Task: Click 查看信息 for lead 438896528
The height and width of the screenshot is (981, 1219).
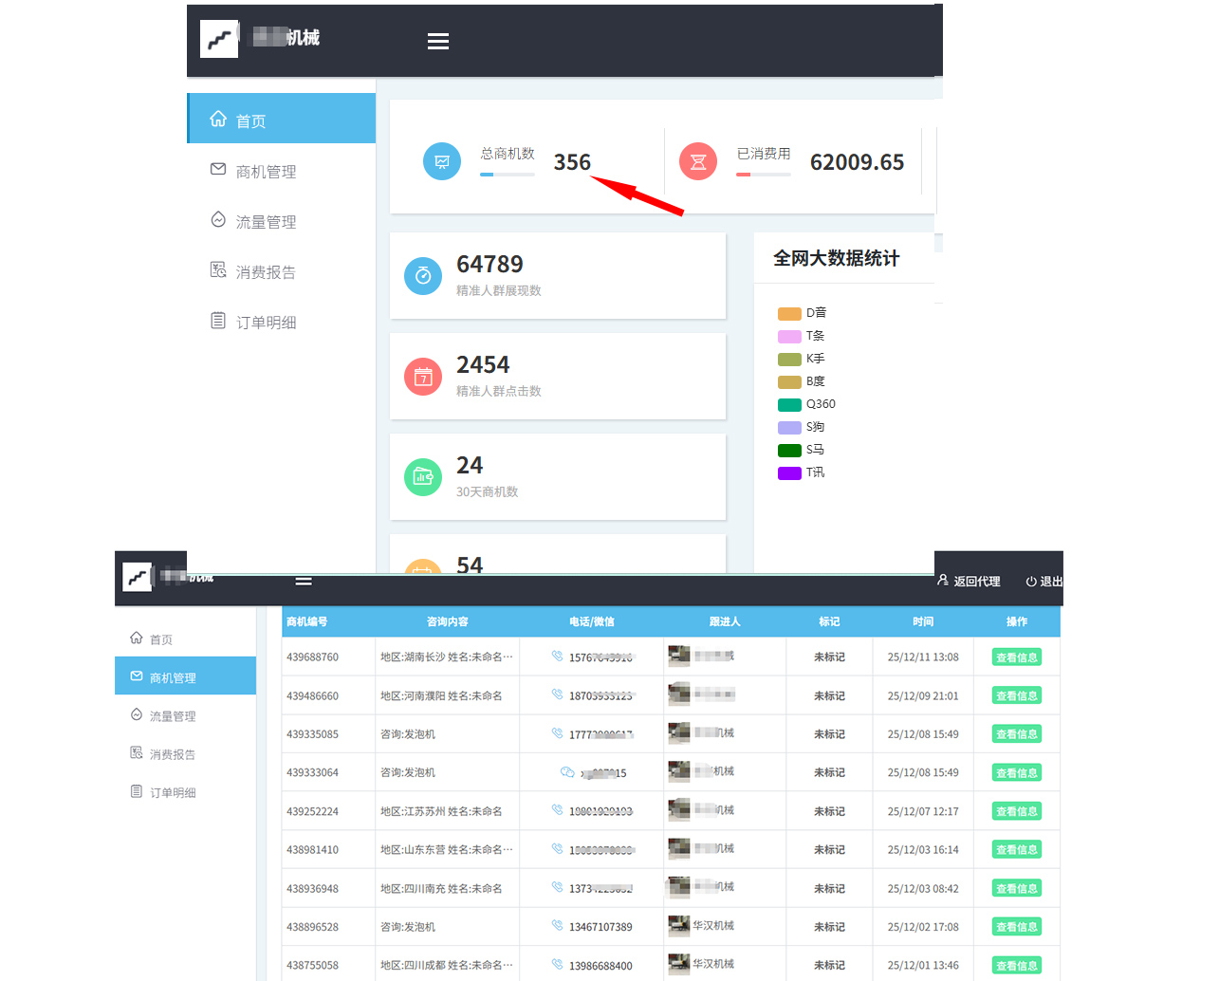Action: pyautogui.click(x=1016, y=927)
